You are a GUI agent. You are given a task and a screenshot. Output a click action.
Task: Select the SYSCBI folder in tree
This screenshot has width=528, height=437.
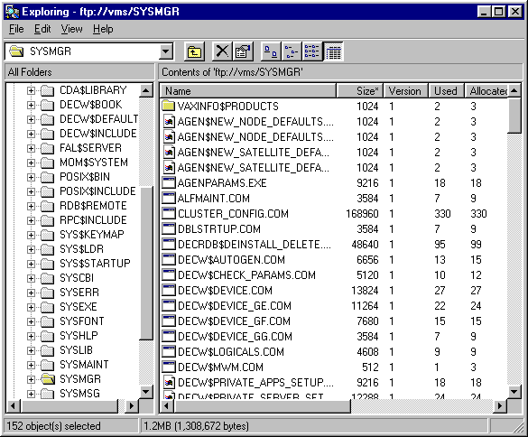(77, 278)
